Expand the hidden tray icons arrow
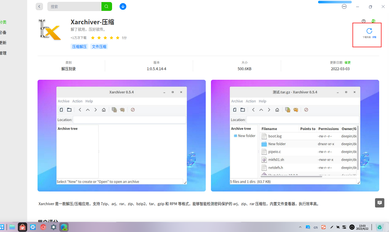The height and width of the screenshot is (232, 389). 300,227
